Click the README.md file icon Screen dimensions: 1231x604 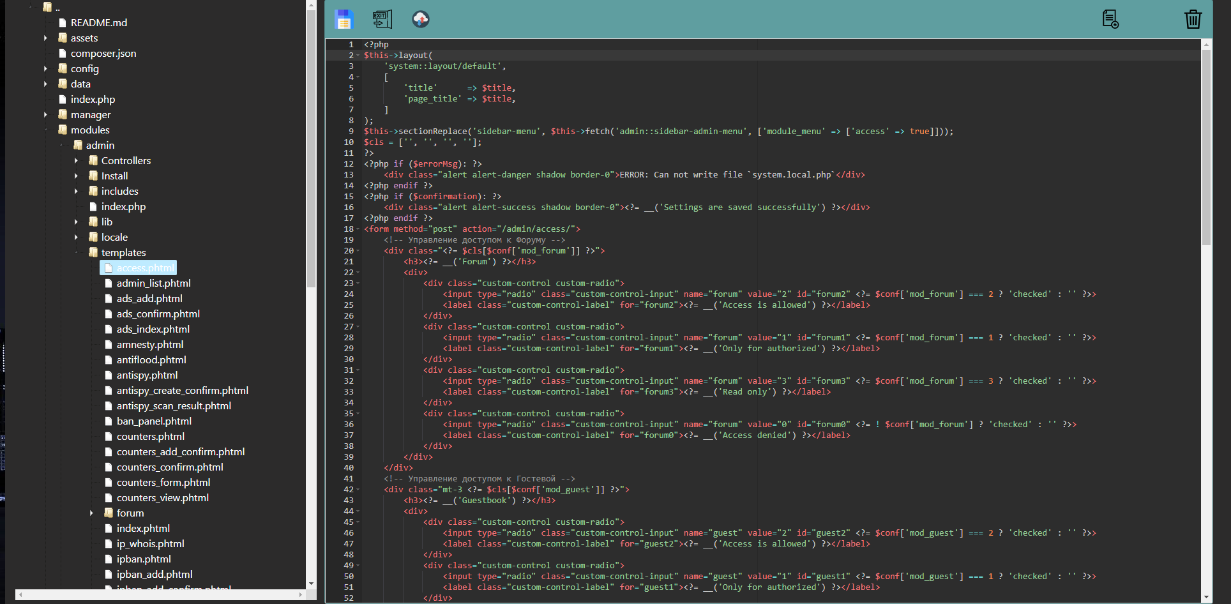point(63,22)
